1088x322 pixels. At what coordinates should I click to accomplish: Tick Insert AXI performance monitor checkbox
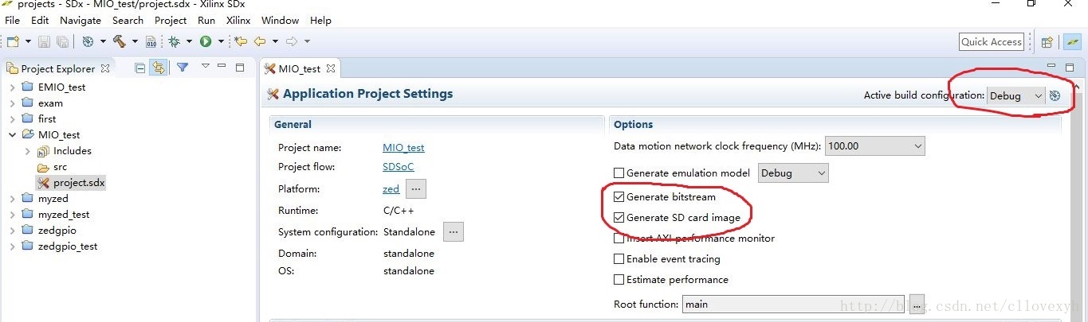coord(619,238)
